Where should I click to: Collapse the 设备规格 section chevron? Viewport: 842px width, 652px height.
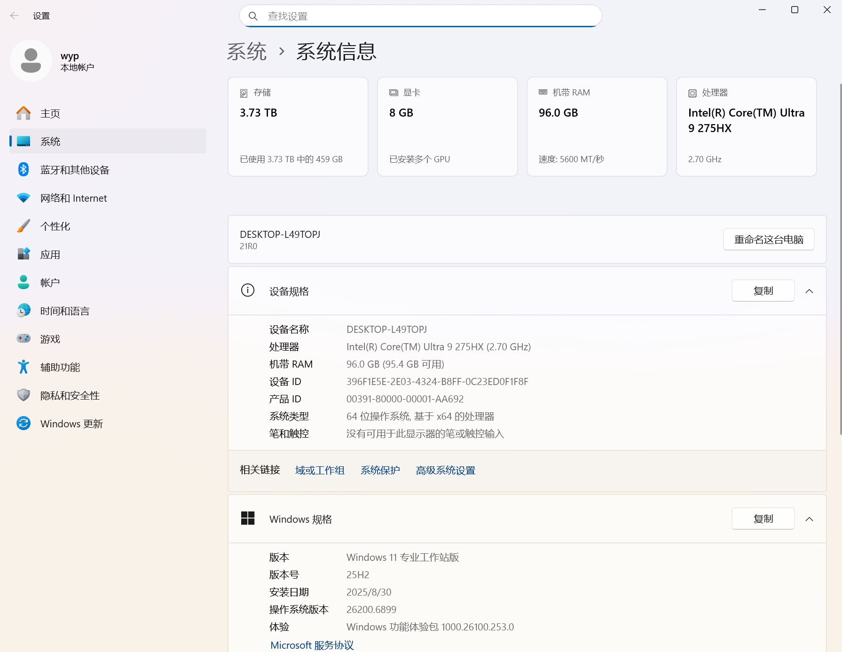(x=810, y=291)
